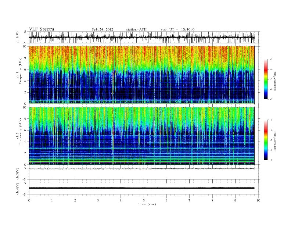
Task: Click the 8 minute tick label on the time axis
Action: (x=212, y=200)
